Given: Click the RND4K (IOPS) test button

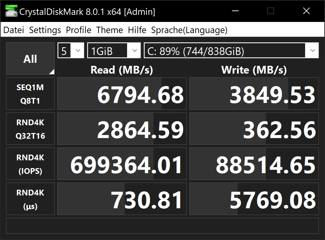Looking at the screenshot, I should [x=30, y=164].
